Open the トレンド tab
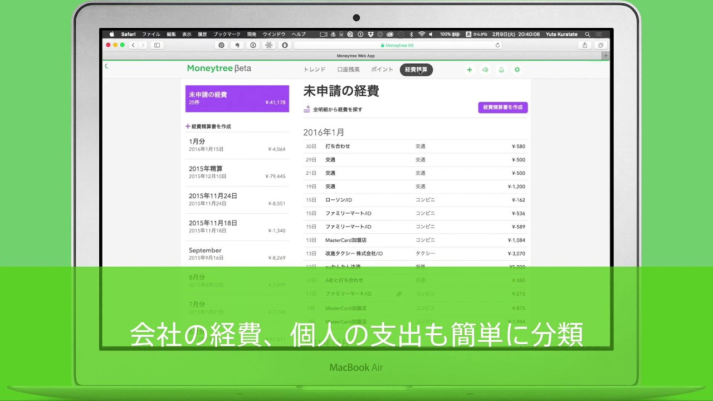The image size is (713, 401). coord(314,70)
